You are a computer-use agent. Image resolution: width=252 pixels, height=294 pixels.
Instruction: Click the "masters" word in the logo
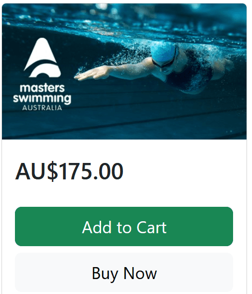pos(42,88)
